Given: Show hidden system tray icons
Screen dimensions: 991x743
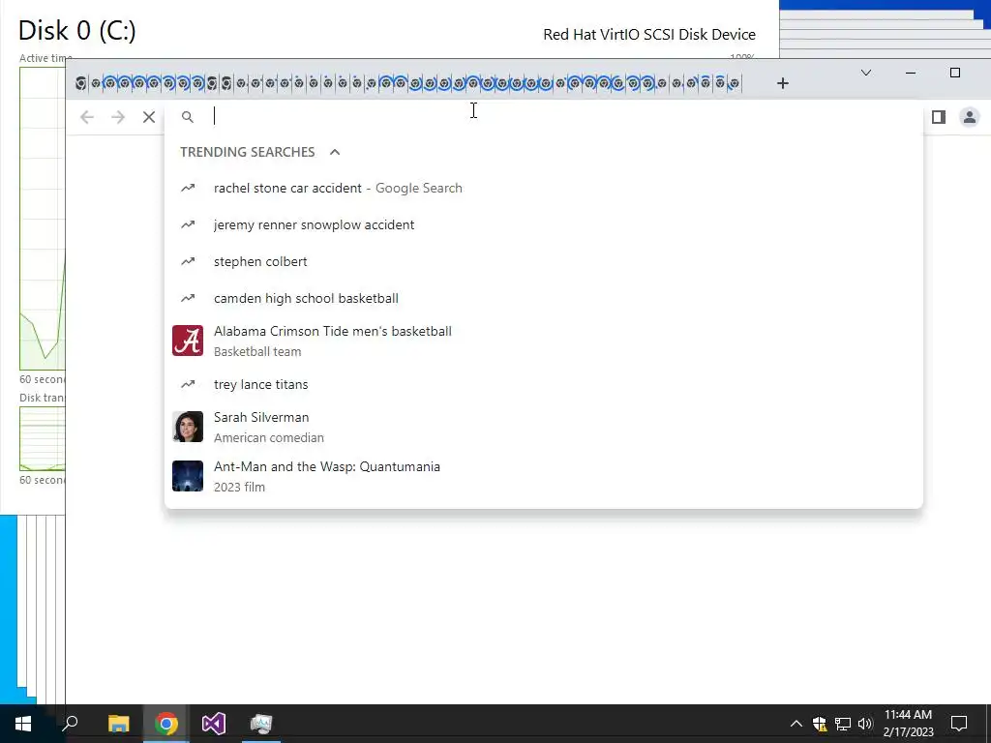Looking at the screenshot, I should [x=796, y=724].
